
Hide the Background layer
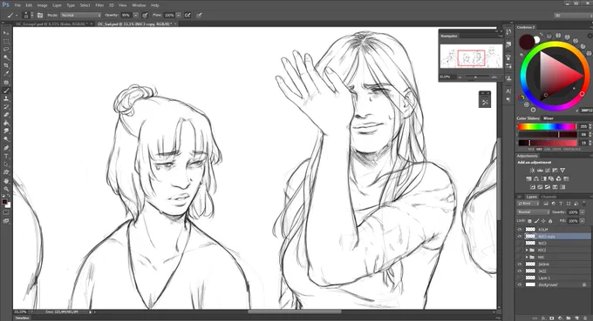(520, 284)
